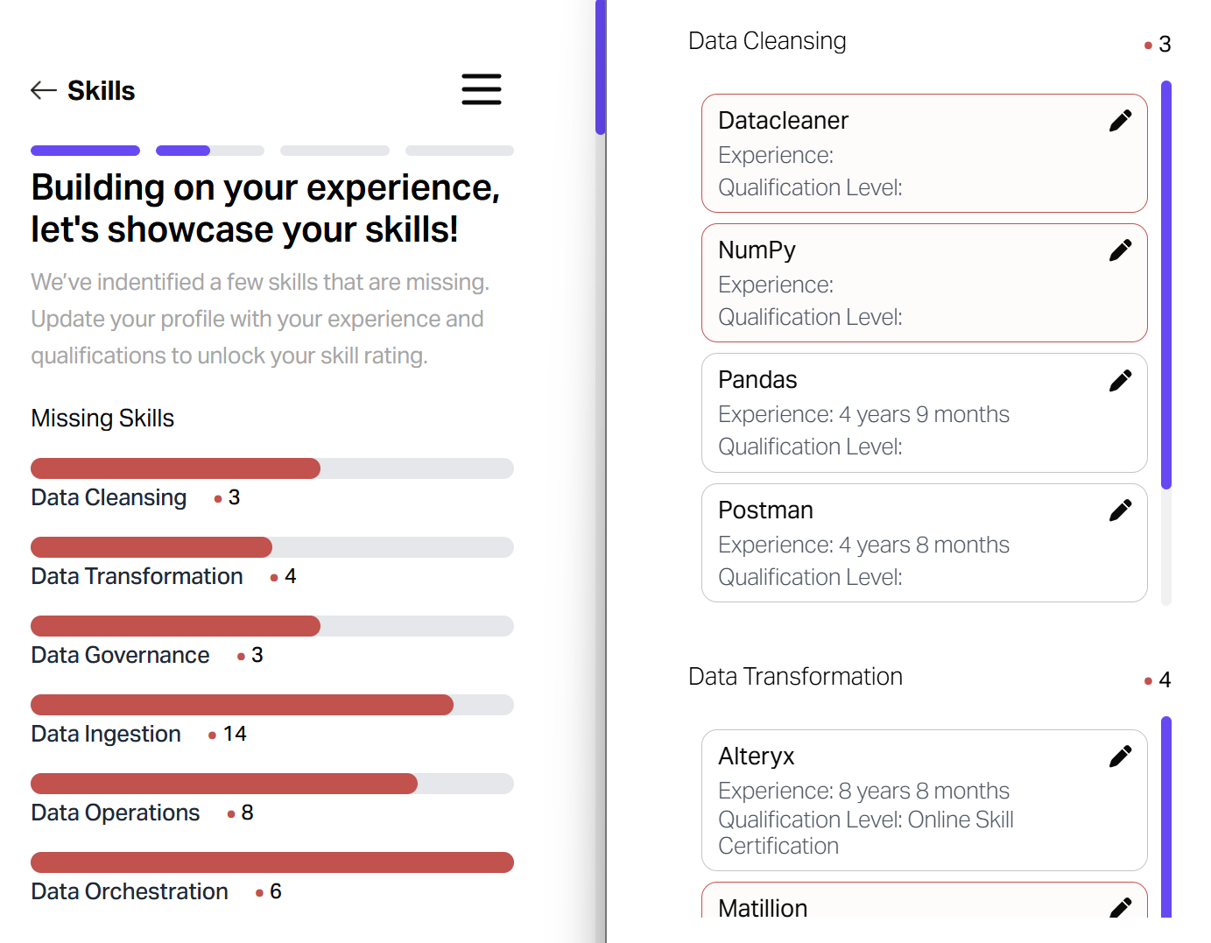Screen dimensions: 1211x943
Task: Click the Matillion edit pencil icon
Action: tap(1120, 907)
